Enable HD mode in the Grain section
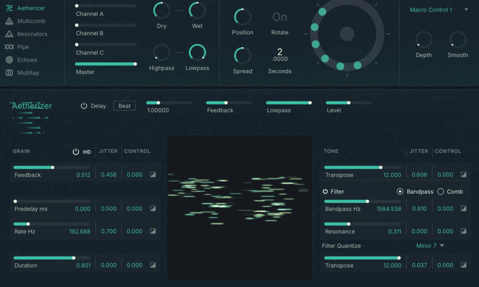Screen dimensions: 479x287 click(x=75, y=151)
